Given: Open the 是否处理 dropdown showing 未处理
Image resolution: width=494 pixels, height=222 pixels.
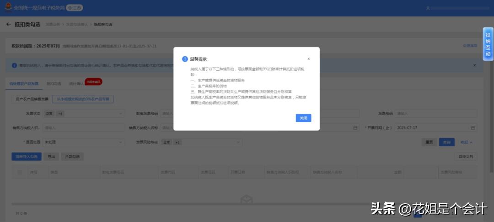Looking at the screenshot, I should (84, 142).
